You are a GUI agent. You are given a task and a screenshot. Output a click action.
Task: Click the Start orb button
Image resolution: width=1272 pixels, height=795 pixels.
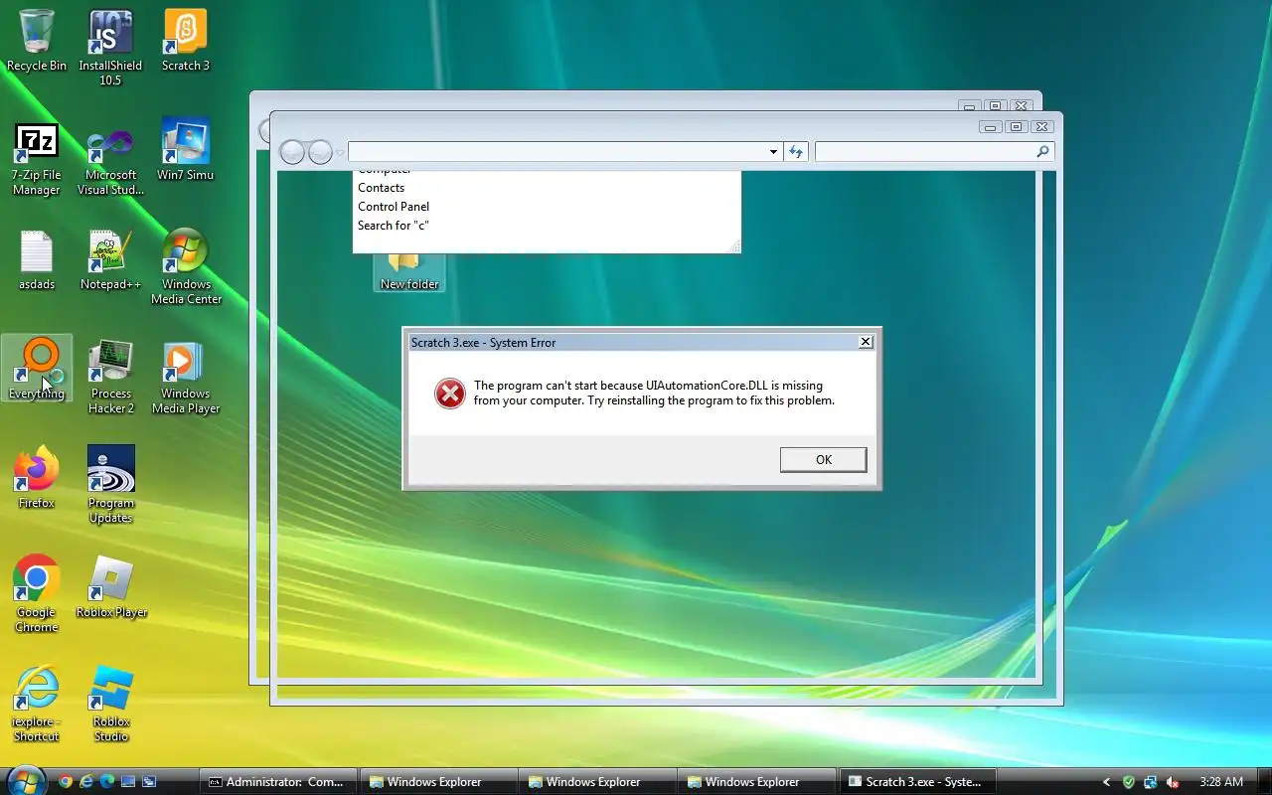tap(26, 781)
